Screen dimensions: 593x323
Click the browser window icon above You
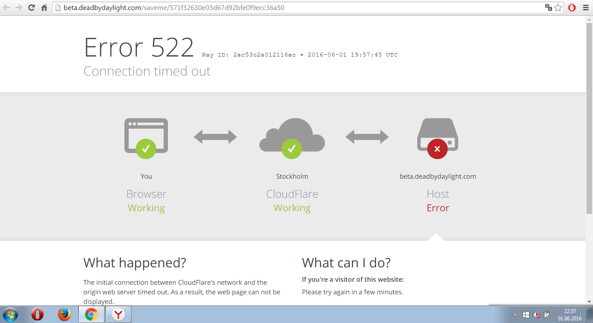tap(146, 138)
